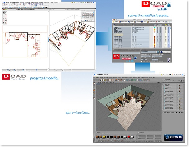Select the first brown material ball in Cinema 4D

pos(97,137)
